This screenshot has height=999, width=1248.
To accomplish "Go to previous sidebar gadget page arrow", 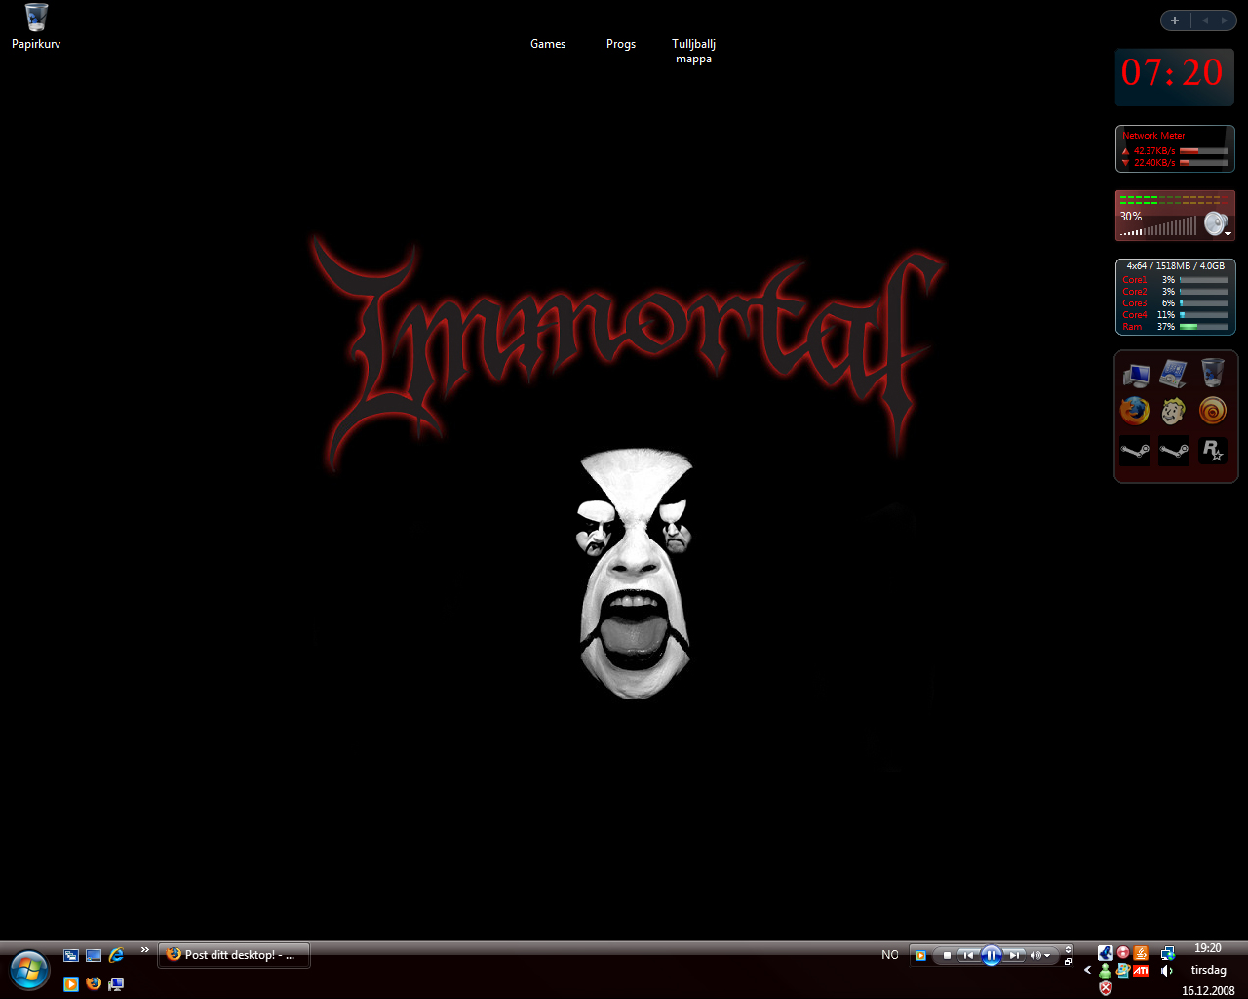I will point(1205,20).
